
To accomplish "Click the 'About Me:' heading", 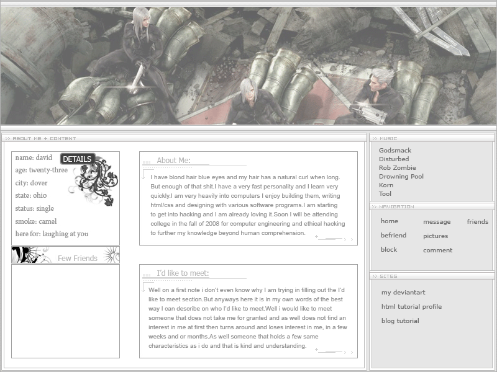I will [x=173, y=161].
